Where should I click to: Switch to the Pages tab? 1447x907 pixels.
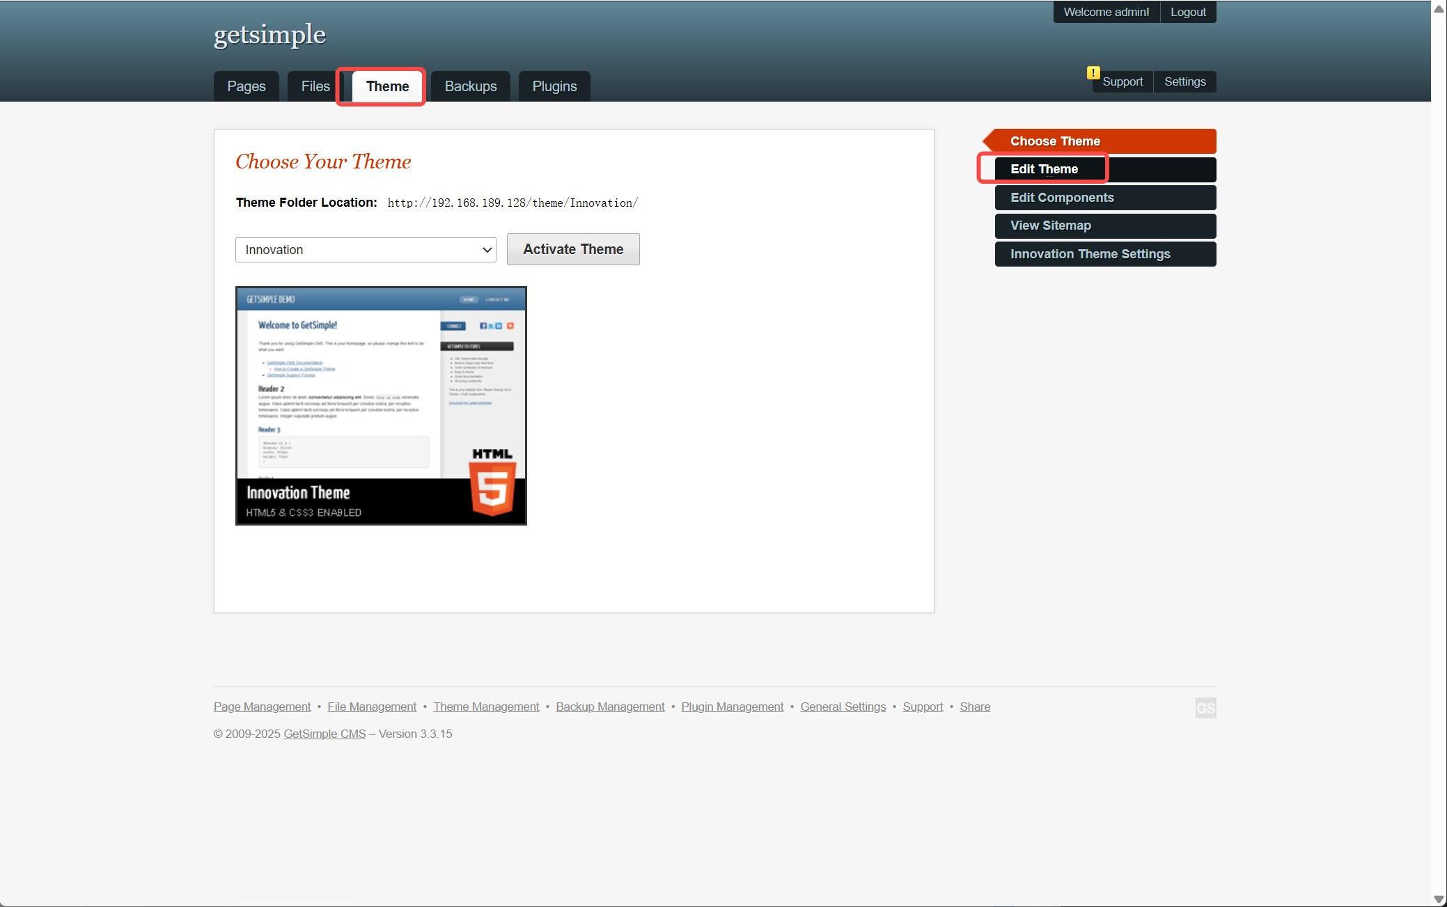[x=246, y=86]
